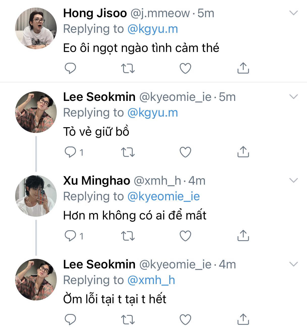Reply to Hong Jisoo's tweet

70,68
